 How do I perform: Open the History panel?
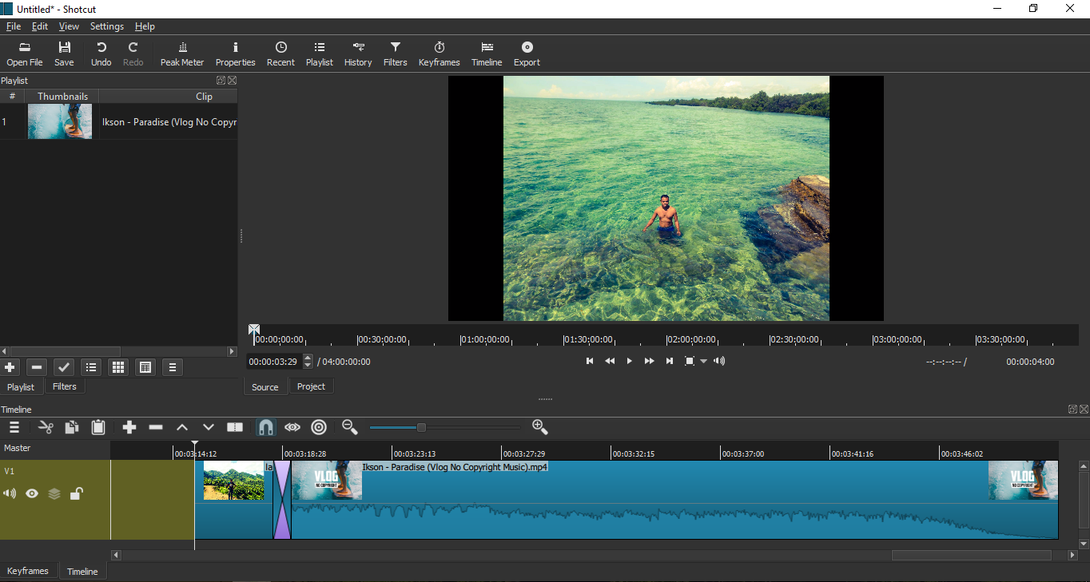coord(358,53)
